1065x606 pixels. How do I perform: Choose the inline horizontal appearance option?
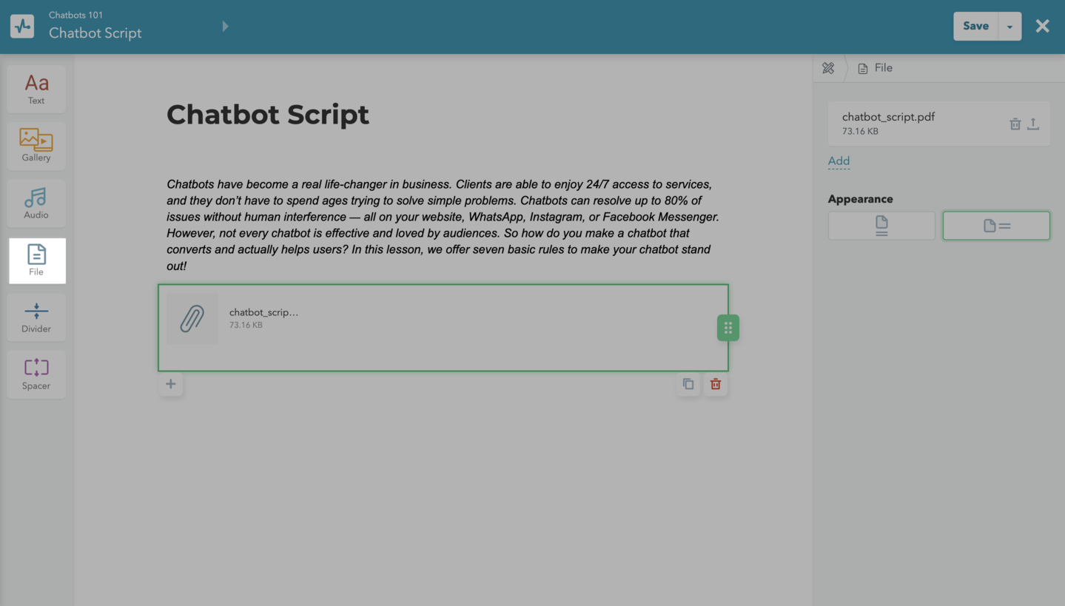(995, 226)
